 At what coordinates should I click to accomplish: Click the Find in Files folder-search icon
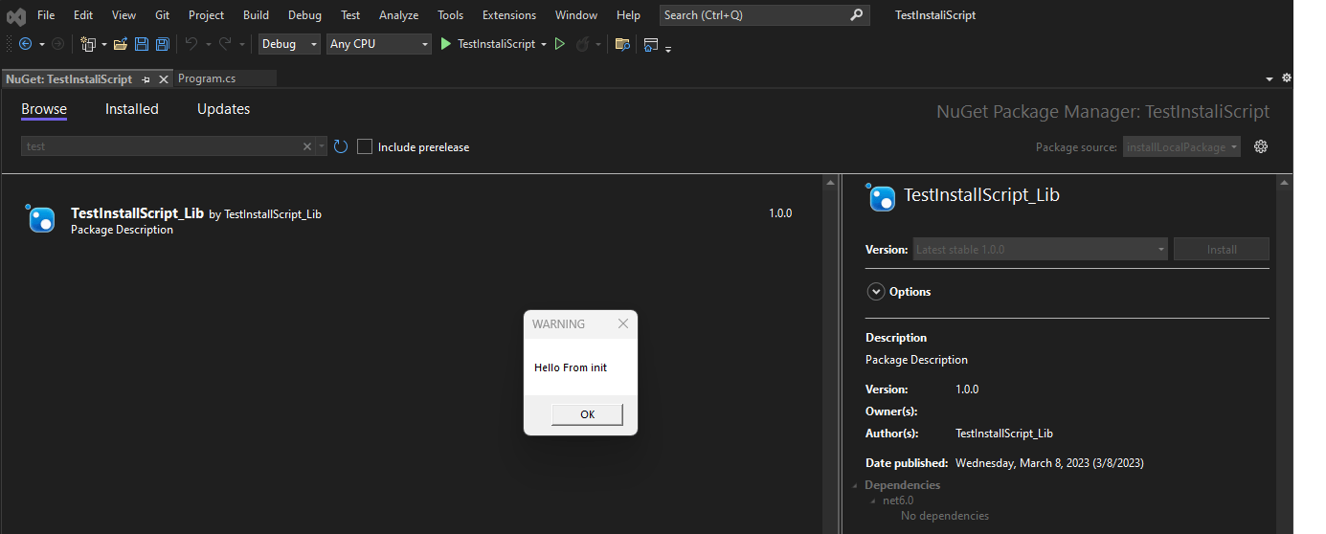pyautogui.click(x=622, y=44)
